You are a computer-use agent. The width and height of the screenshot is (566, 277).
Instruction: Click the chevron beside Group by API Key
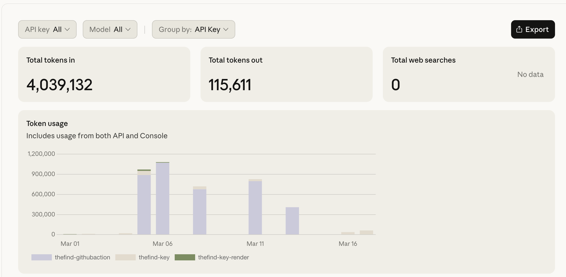pos(226,30)
